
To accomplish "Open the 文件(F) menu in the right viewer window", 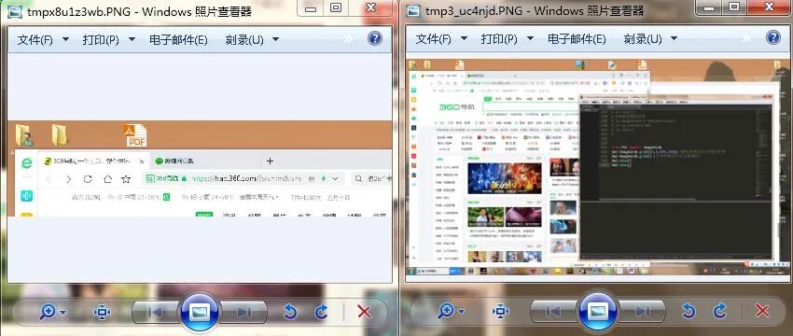I will click(x=434, y=39).
